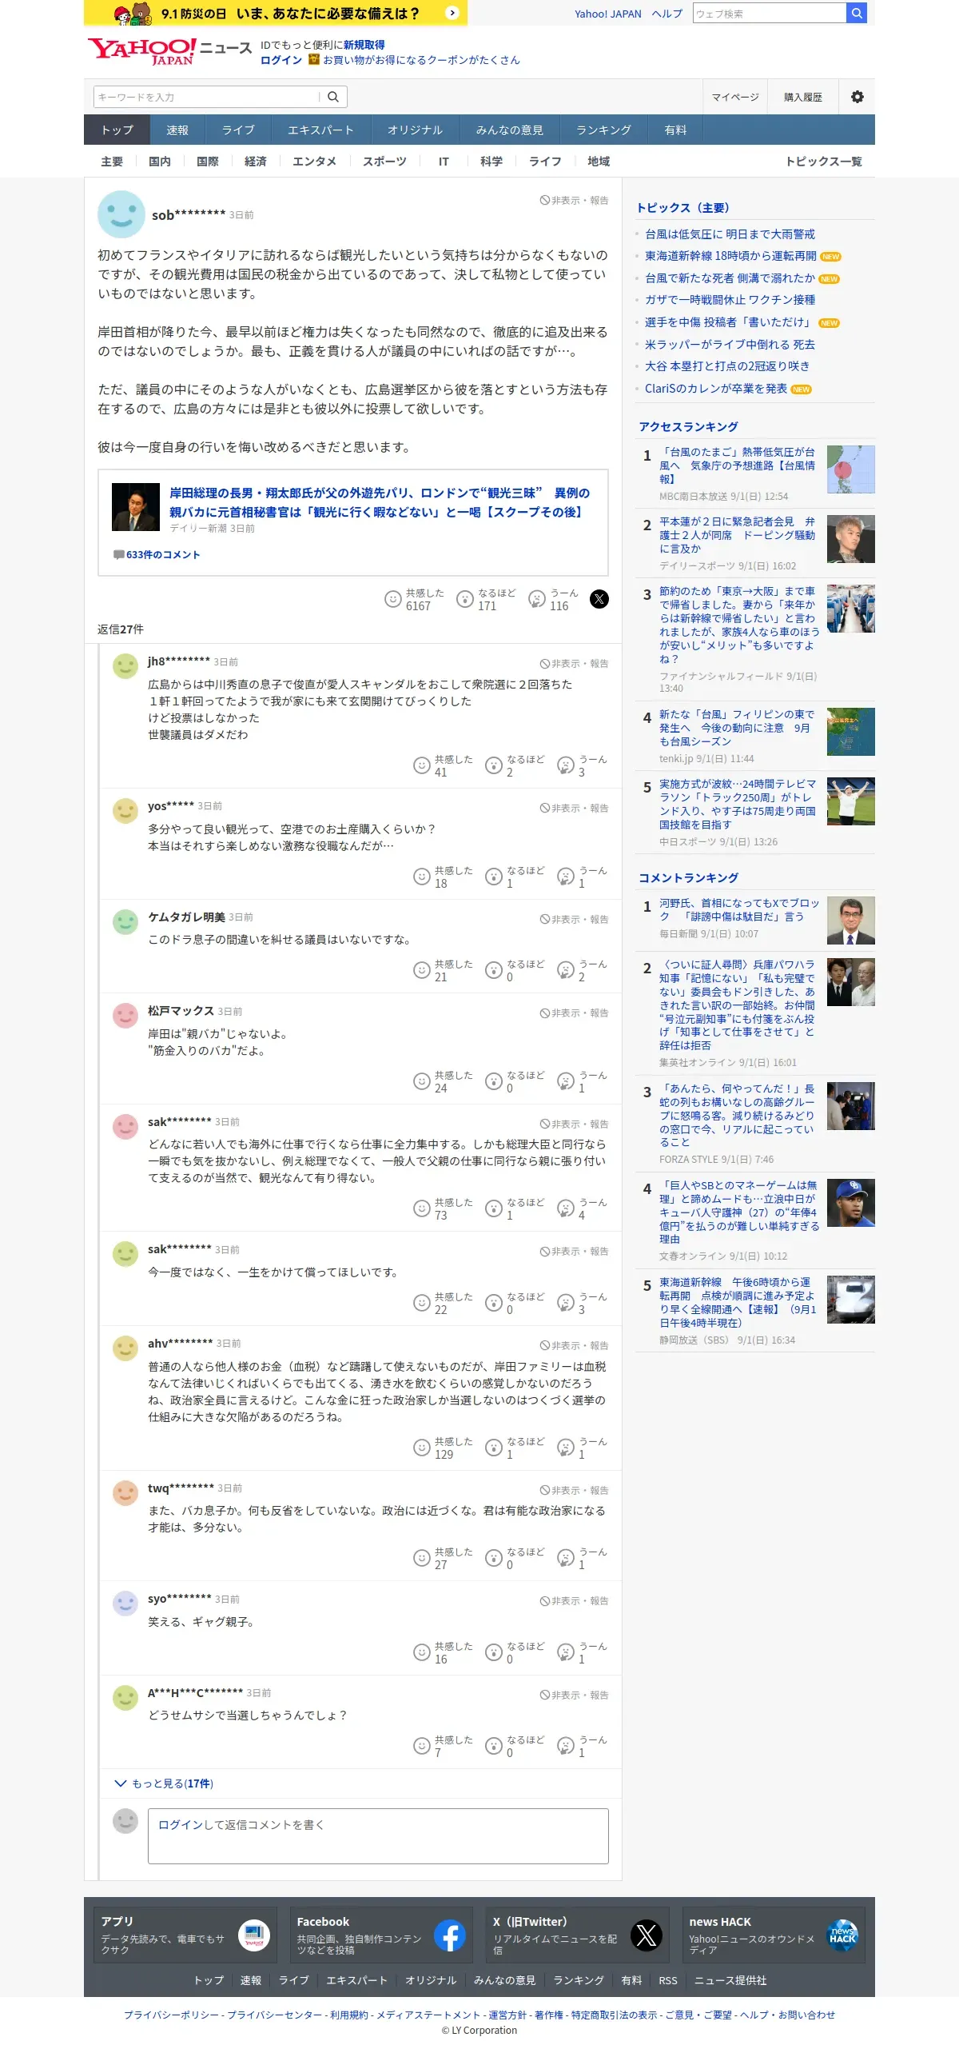Click ログイン in reply comment box
959x2053 pixels.
pyautogui.click(x=180, y=1824)
